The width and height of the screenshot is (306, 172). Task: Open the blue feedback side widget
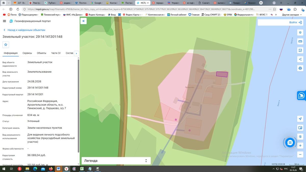pos(301,96)
